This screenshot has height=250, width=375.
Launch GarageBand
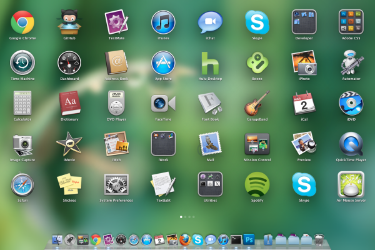pyautogui.click(x=257, y=103)
